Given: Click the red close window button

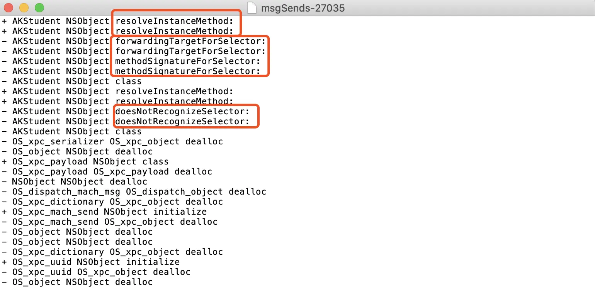Looking at the screenshot, I should point(8,7).
